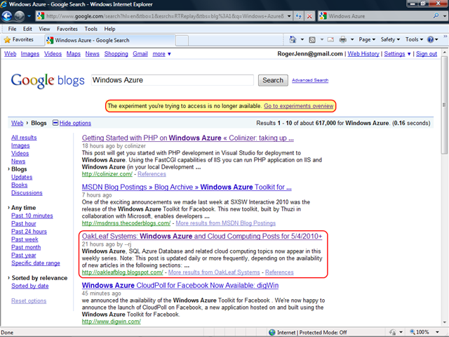Open the recent pages dropdown next to Forward
Image resolution: width=449 pixels, height=337 pixels.
[29, 16]
